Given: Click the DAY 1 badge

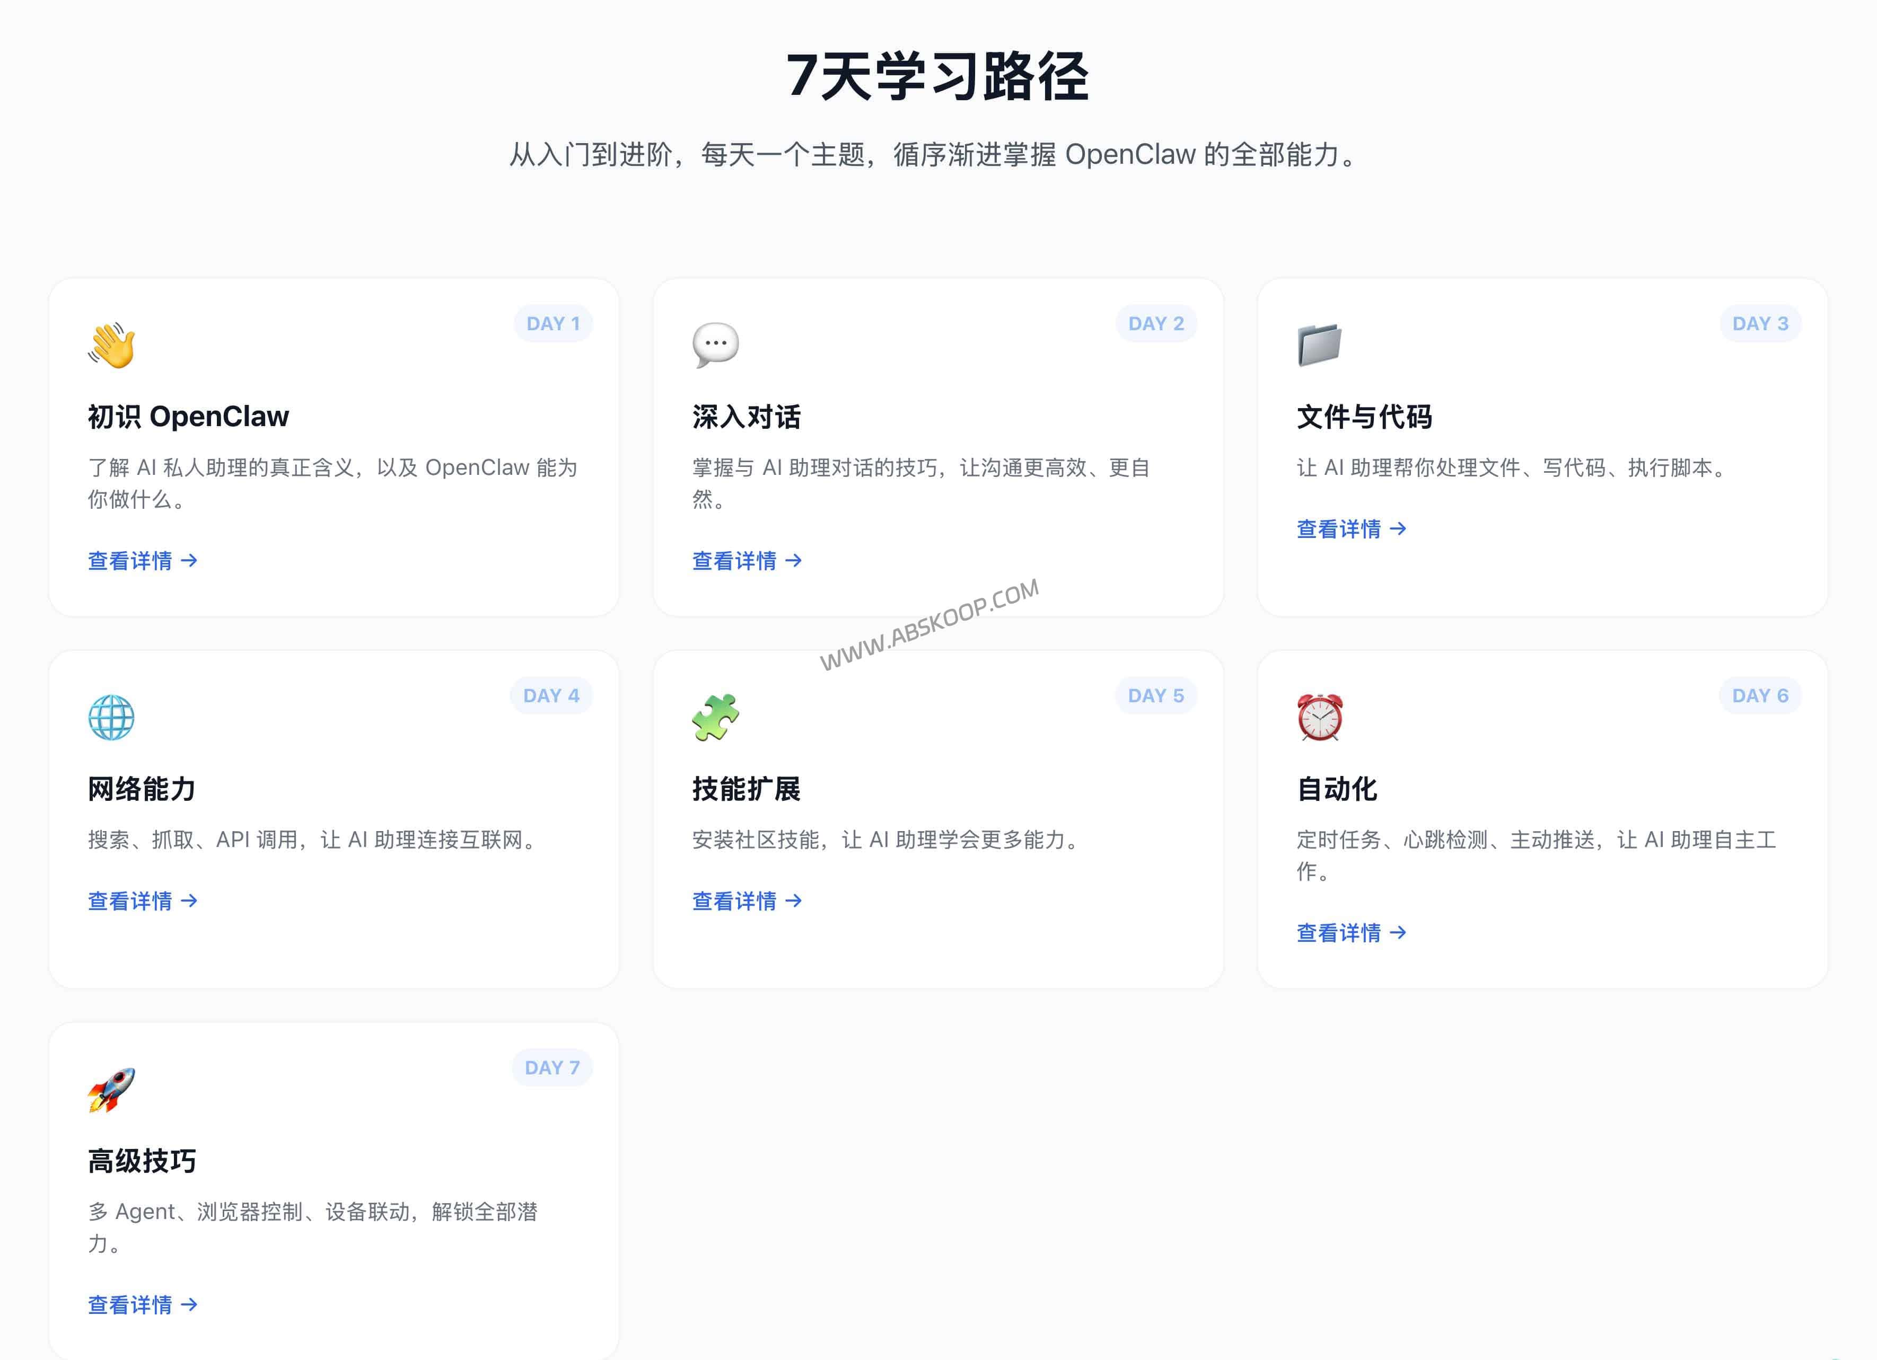Looking at the screenshot, I should click(553, 323).
